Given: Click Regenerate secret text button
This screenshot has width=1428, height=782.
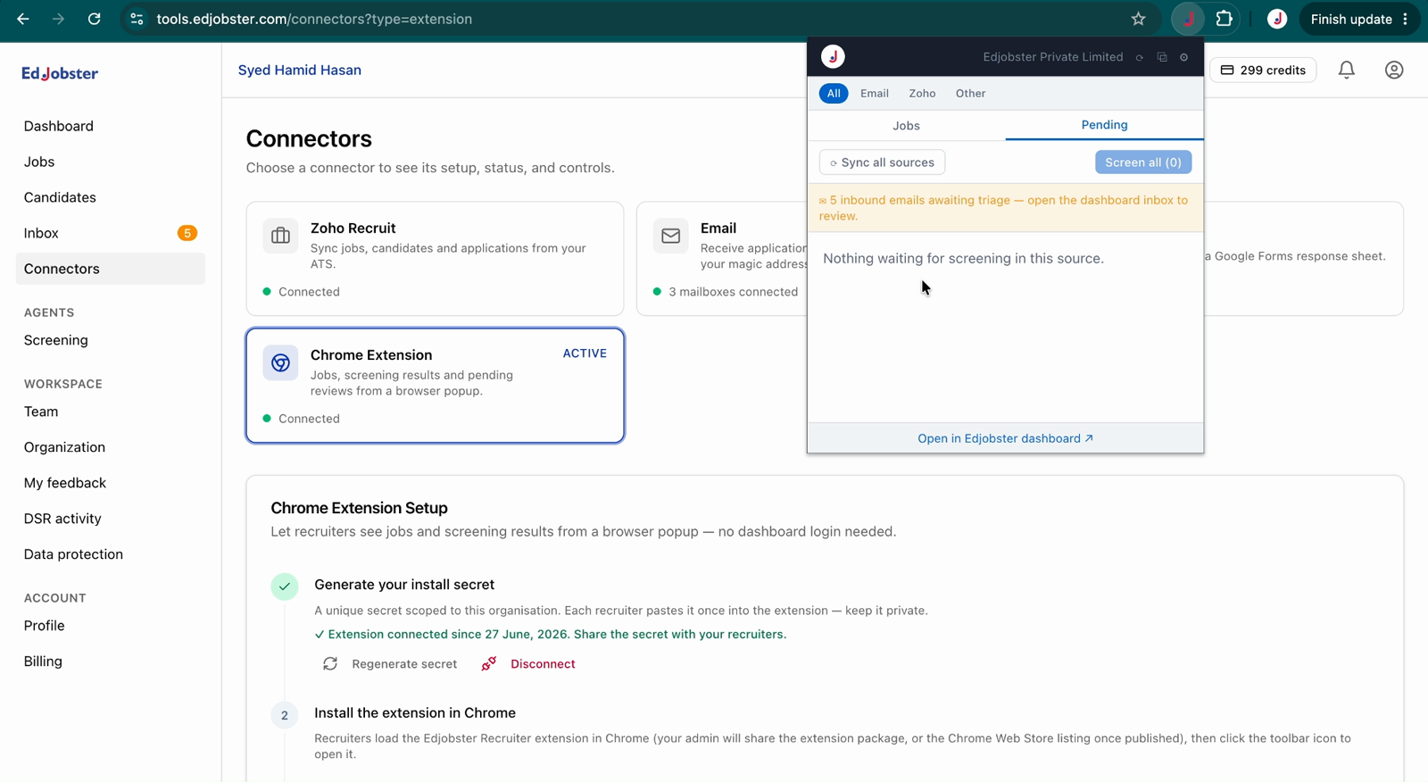Looking at the screenshot, I should (x=404, y=664).
